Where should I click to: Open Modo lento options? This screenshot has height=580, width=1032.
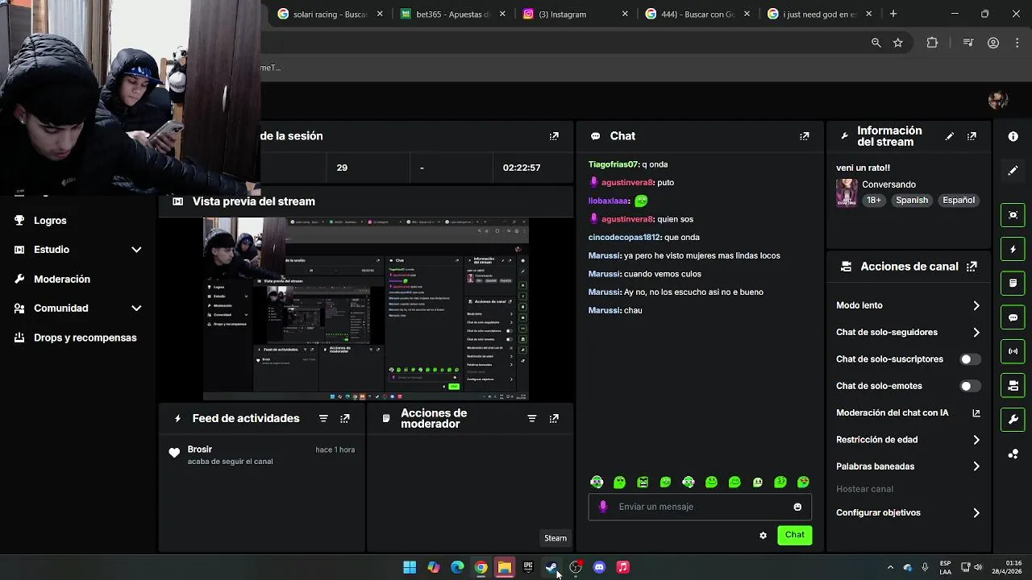909,306
